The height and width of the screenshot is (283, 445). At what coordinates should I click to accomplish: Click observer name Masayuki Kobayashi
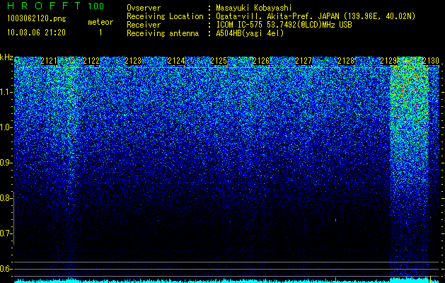click(x=254, y=8)
